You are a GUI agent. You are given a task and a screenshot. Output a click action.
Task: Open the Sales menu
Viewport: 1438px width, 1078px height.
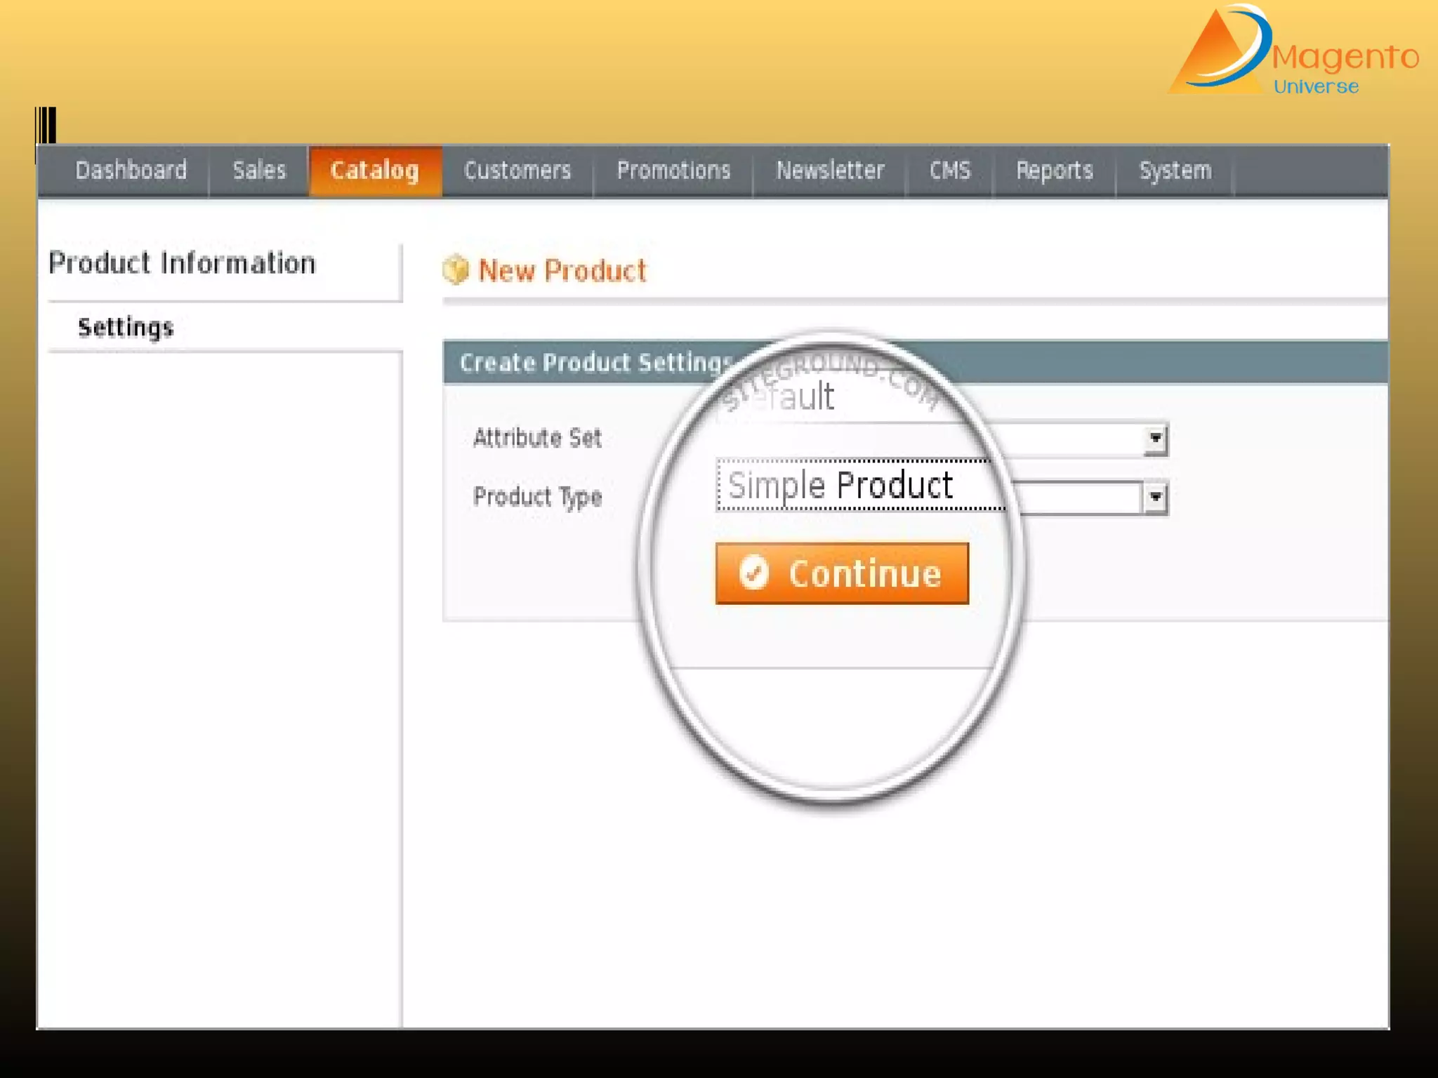click(259, 171)
